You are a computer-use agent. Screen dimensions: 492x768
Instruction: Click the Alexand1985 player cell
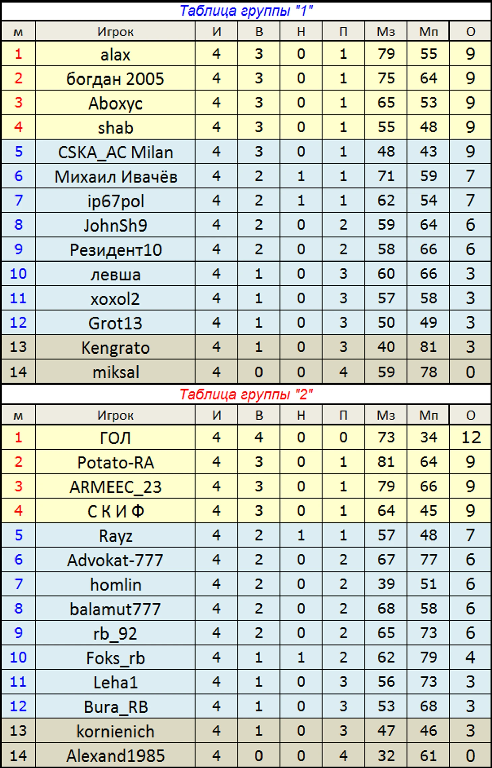point(115,755)
